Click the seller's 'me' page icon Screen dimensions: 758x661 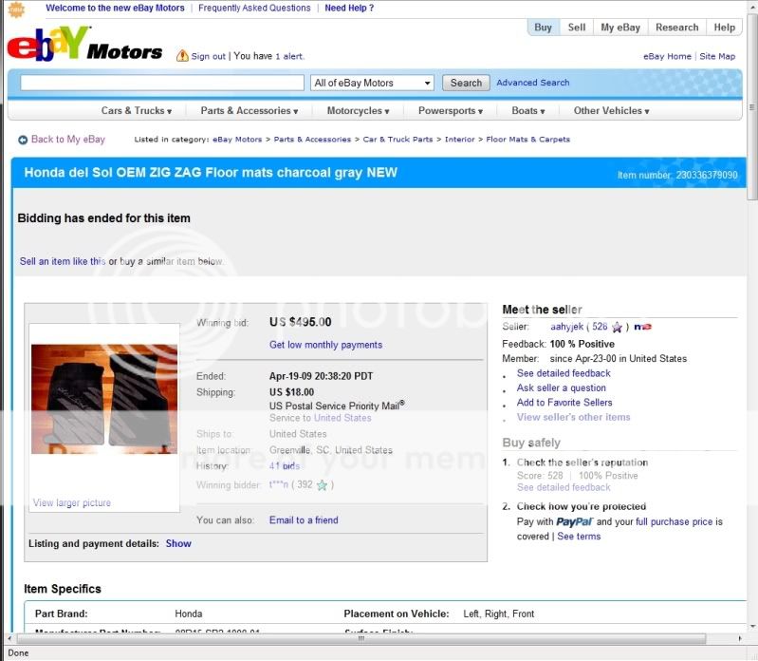(x=643, y=327)
